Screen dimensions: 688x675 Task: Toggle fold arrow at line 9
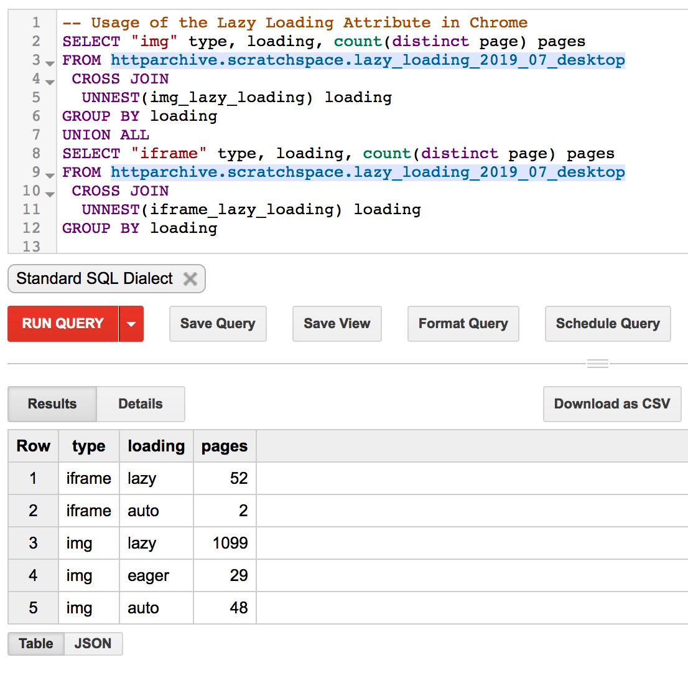click(x=50, y=173)
